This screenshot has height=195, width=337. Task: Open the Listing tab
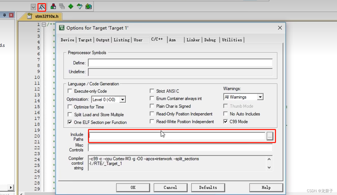click(121, 40)
